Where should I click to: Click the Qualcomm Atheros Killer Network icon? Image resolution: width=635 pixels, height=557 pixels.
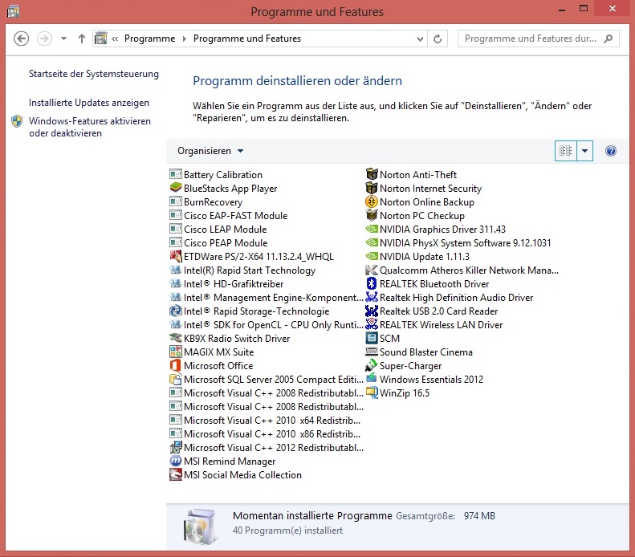(x=372, y=270)
